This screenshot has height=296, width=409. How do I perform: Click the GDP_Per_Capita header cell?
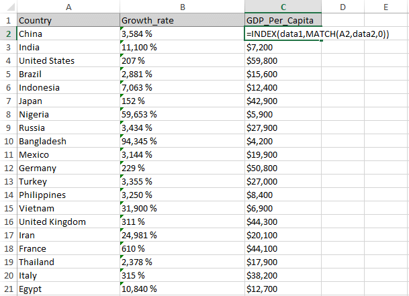point(283,20)
